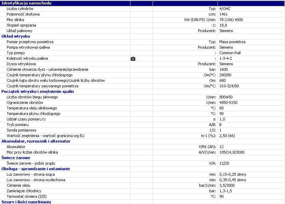Click the pressure value 1600
Screen dimensions: 285x204
coord(223,69)
